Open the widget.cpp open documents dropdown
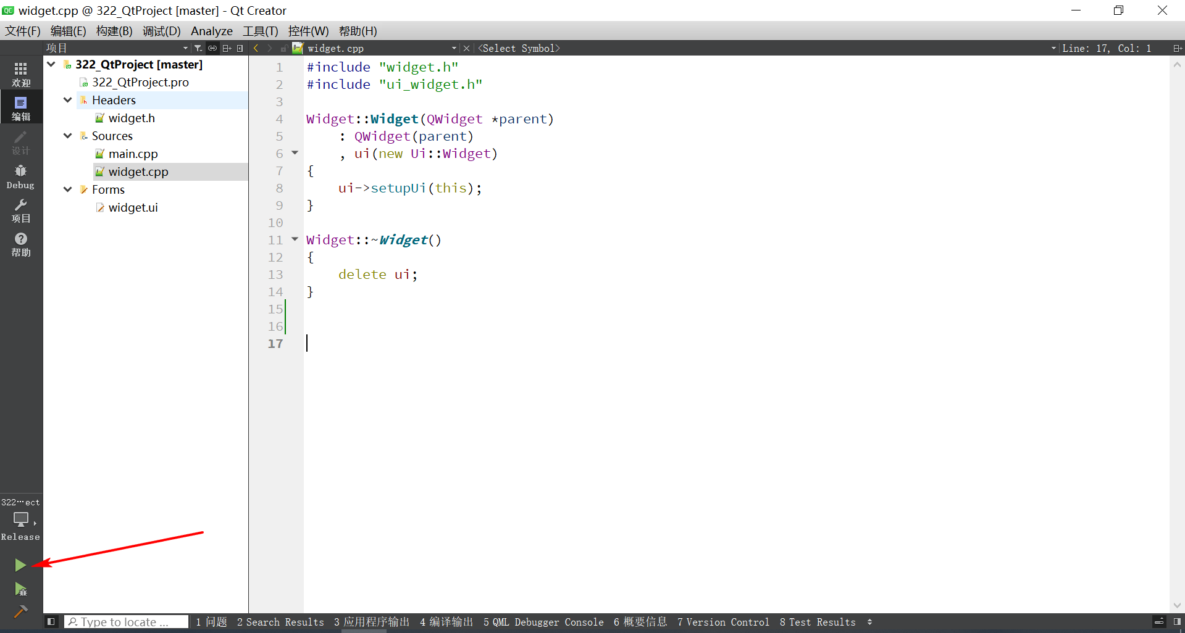Viewport: 1185px width, 633px height. click(x=454, y=48)
